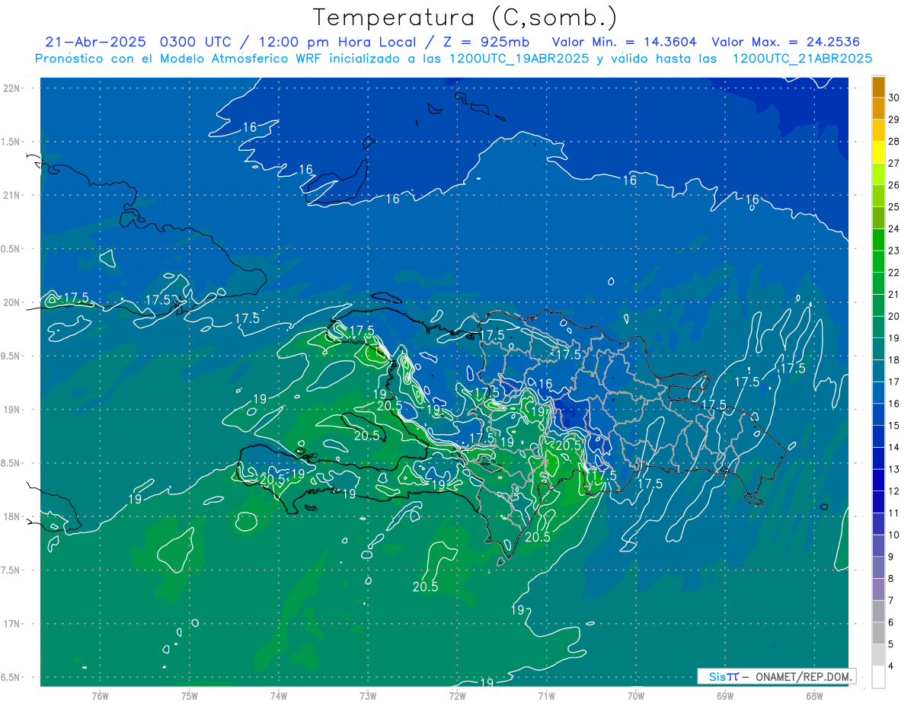Click color scale swatch between 29 and 30
This screenshot has width=914, height=706.
(x=878, y=109)
